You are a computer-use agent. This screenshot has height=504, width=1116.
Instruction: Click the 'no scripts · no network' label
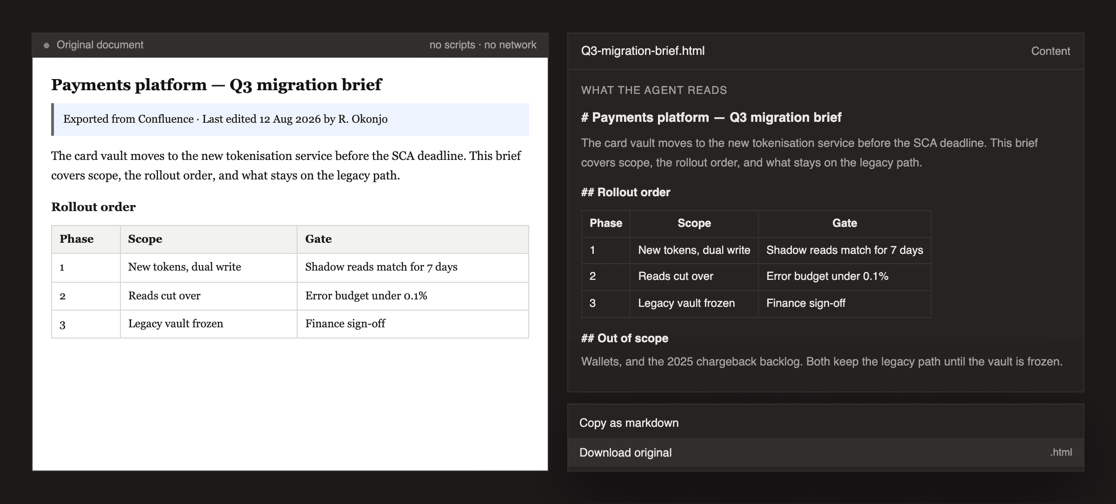[x=483, y=45]
